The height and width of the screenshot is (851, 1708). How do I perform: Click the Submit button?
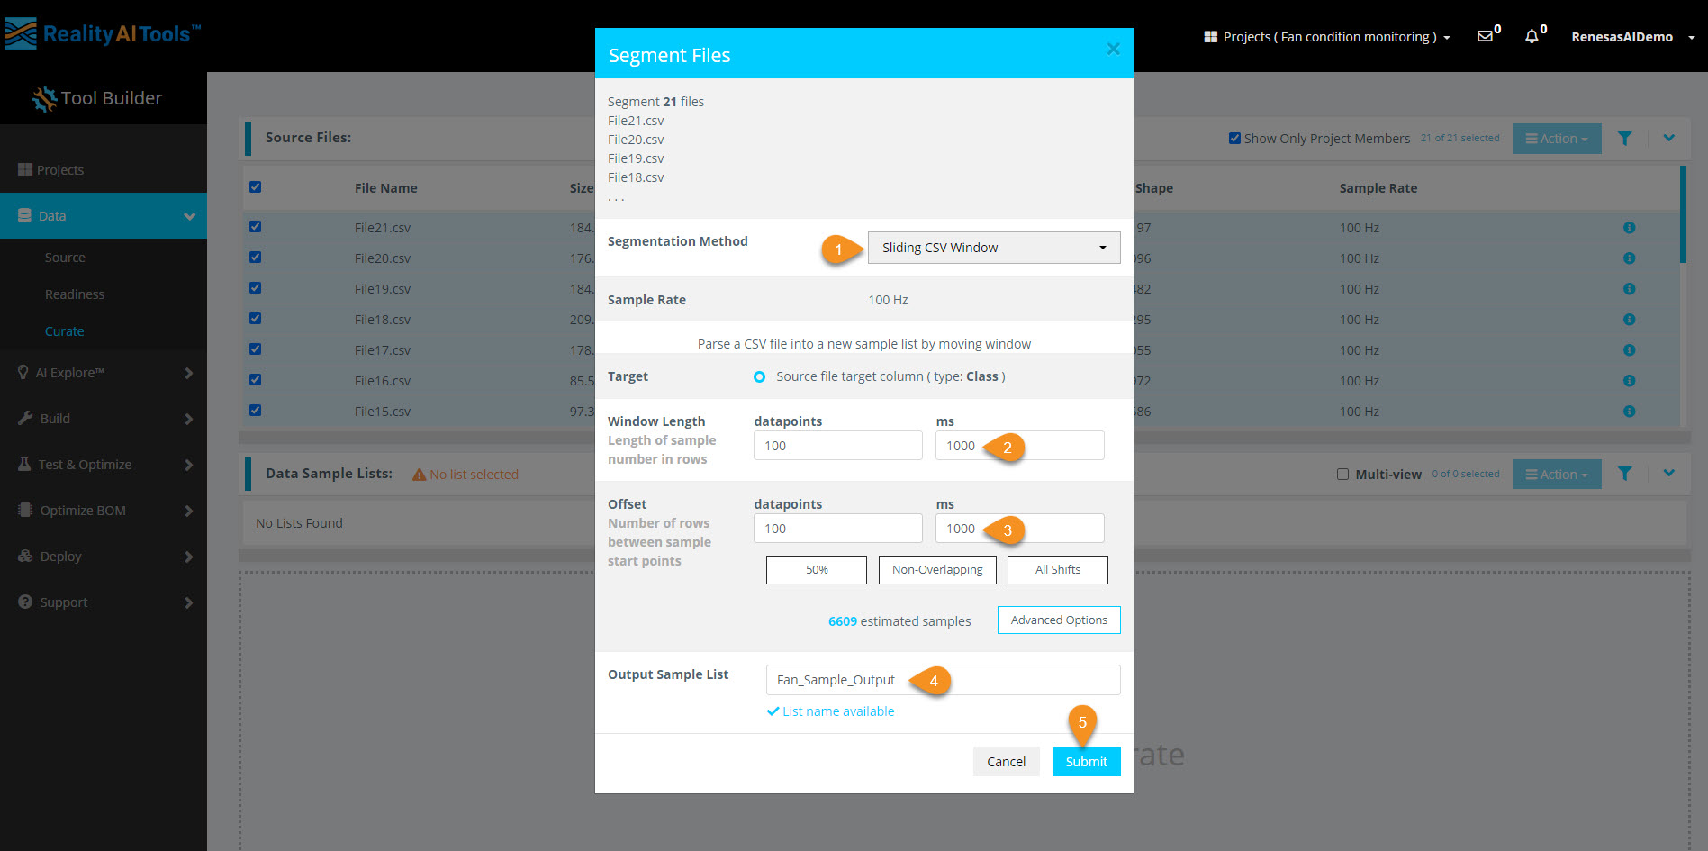[x=1086, y=761]
